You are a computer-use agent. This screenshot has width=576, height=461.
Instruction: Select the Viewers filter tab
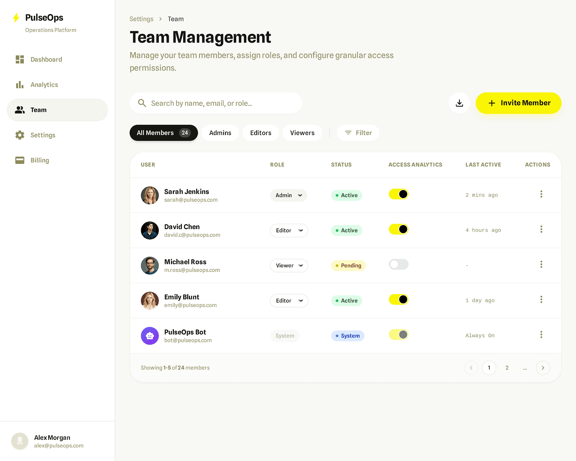coord(302,133)
